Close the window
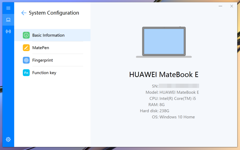The width and height of the screenshot is (240, 150). click(x=232, y=6)
